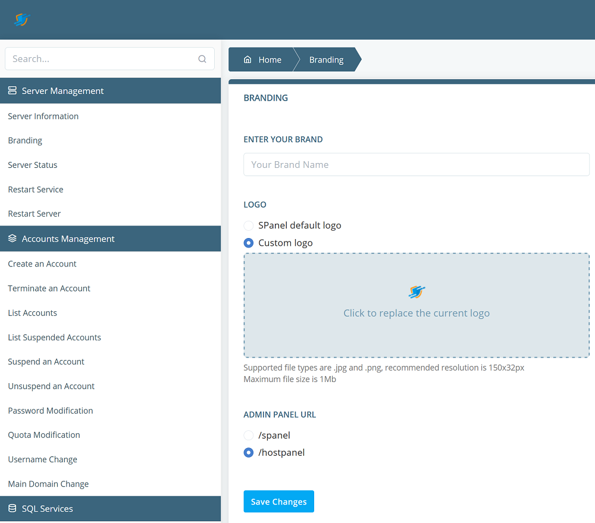Open Main Domain Change
This screenshot has width=595, height=523.
point(48,484)
